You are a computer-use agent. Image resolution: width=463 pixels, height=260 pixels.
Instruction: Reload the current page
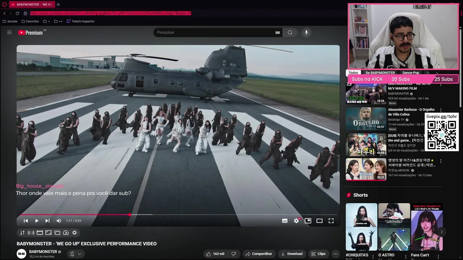[17, 13]
